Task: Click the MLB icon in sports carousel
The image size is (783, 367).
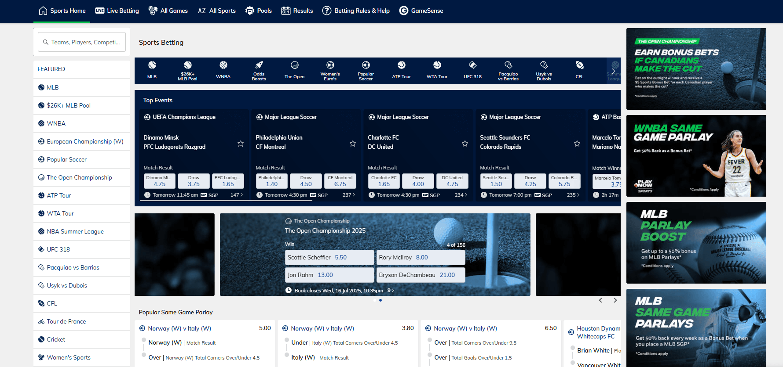Action: click(x=152, y=65)
